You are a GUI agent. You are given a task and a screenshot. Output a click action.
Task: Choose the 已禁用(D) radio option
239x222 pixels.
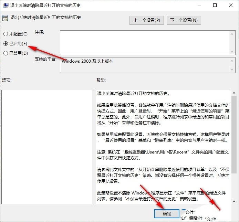click(15, 53)
